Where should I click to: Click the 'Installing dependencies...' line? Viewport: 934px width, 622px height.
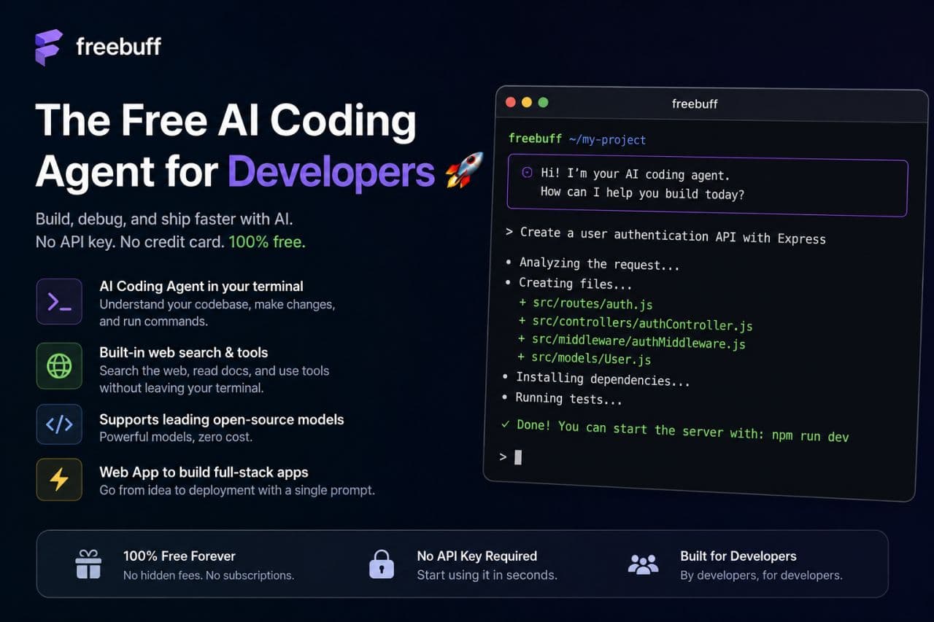tap(596, 378)
